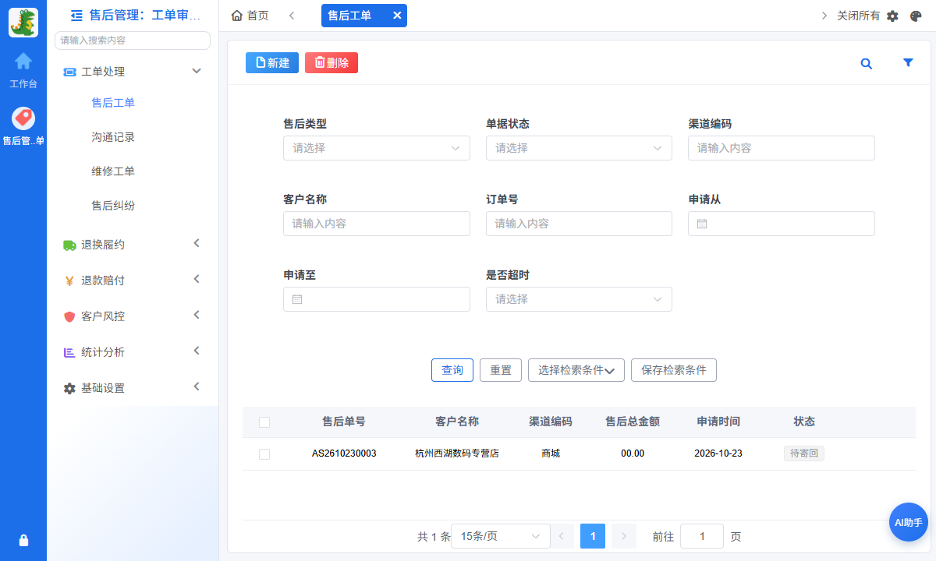The width and height of the screenshot is (936, 561).
Task: Click the dinosaur app logo
Action: [x=23, y=23]
